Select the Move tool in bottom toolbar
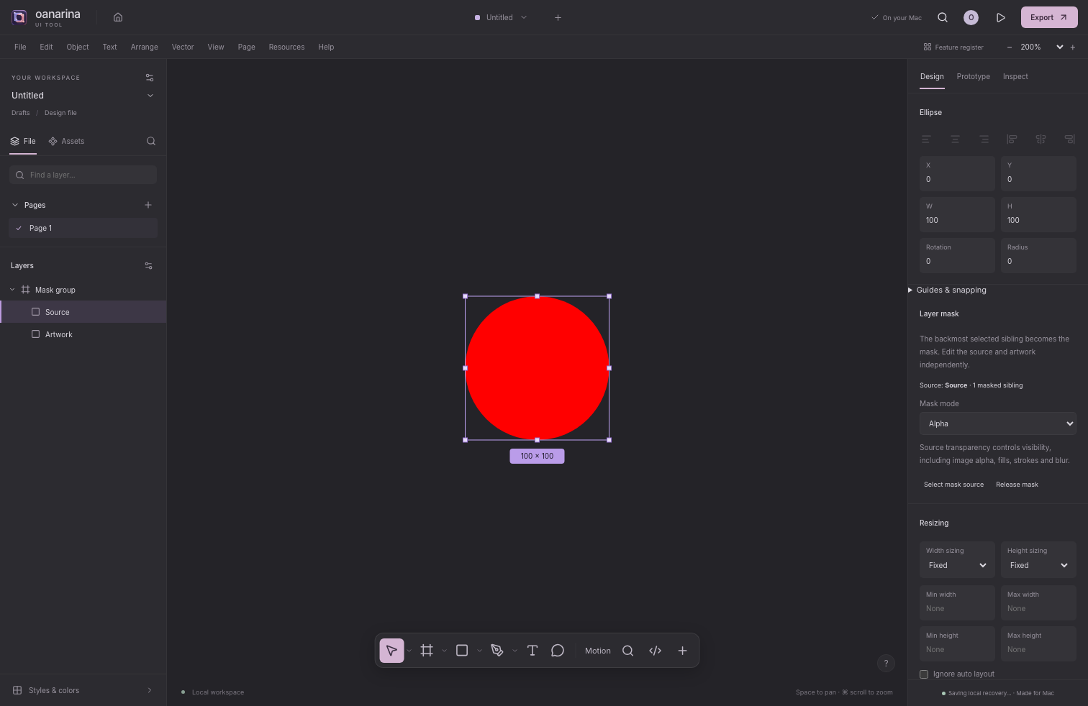The height and width of the screenshot is (706, 1088). pyautogui.click(x=391, y=651)
